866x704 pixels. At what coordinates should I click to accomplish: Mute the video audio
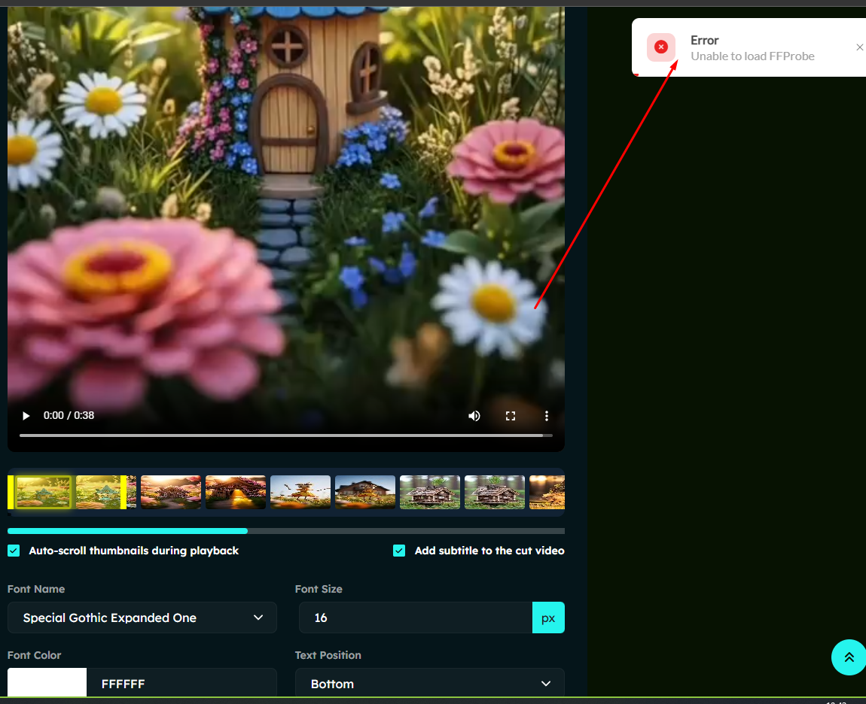(x=474, y=416)
